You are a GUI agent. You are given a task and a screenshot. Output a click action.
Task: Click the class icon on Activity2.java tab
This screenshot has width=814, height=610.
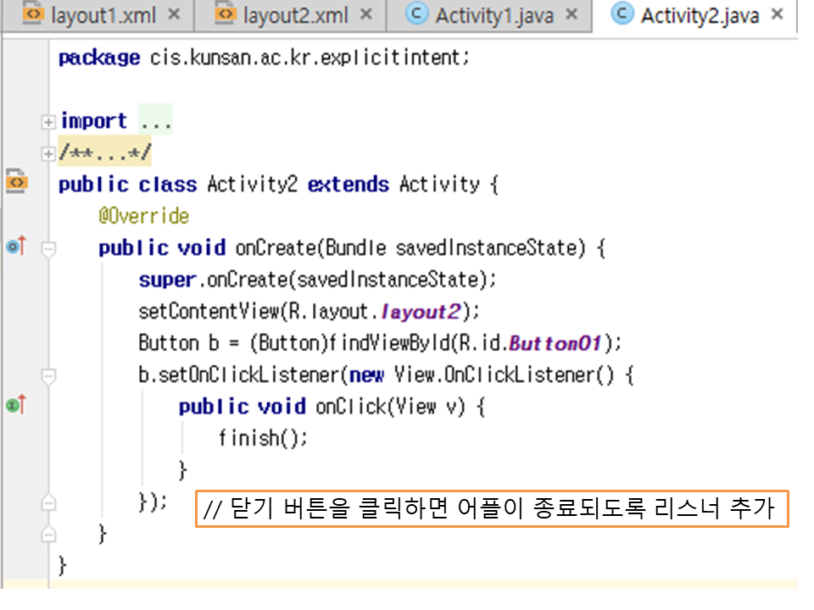tap(622, 14)
